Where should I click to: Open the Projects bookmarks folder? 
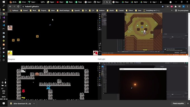42,11
